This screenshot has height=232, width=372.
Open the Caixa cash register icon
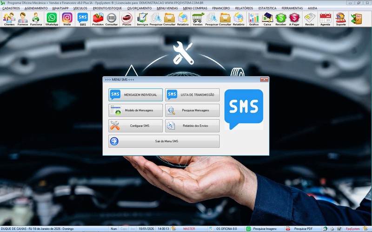(x=267, y=19)
